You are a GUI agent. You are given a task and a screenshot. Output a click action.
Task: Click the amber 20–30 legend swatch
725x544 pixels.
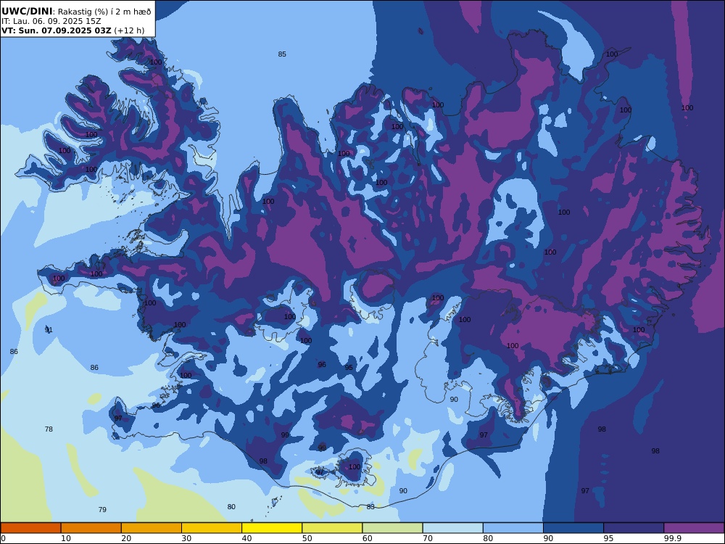[152, 528]
